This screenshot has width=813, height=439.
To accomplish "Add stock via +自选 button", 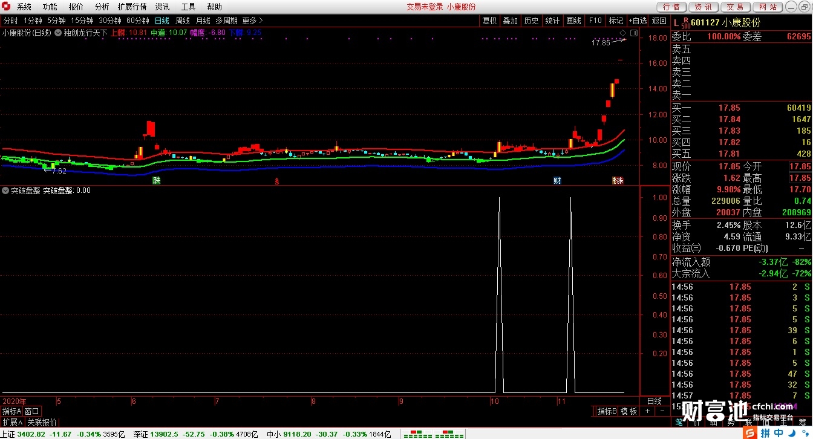I will tap(638, 21).
